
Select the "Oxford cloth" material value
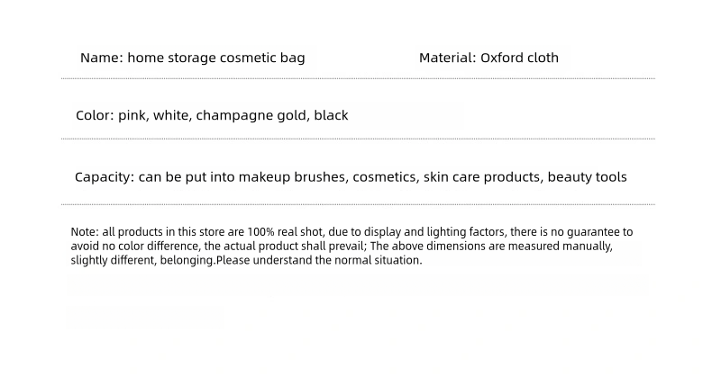coord(519,58)
